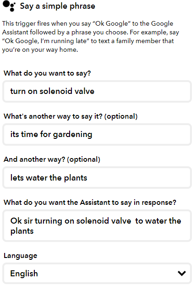The width and height of the screenshot is (196, 285).
Task: Click into the 'lets water the plants' field
Action: [97, 178]
